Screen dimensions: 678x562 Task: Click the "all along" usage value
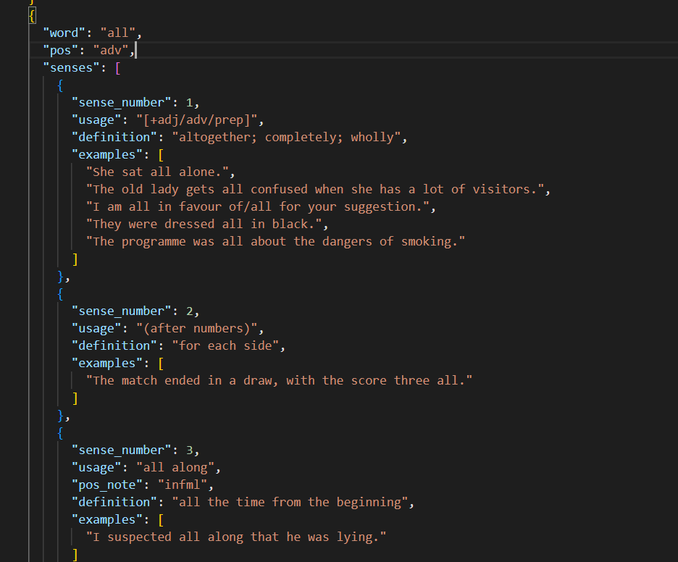tap(178, 467)
